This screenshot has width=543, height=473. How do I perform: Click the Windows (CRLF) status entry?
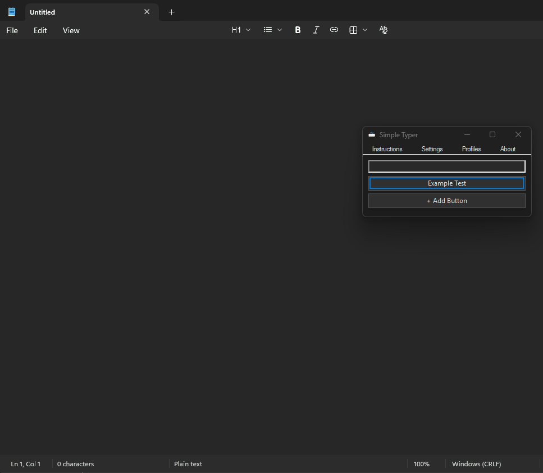tap(477, 464)
